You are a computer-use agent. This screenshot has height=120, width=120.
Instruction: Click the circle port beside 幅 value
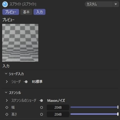pos(41,107)
